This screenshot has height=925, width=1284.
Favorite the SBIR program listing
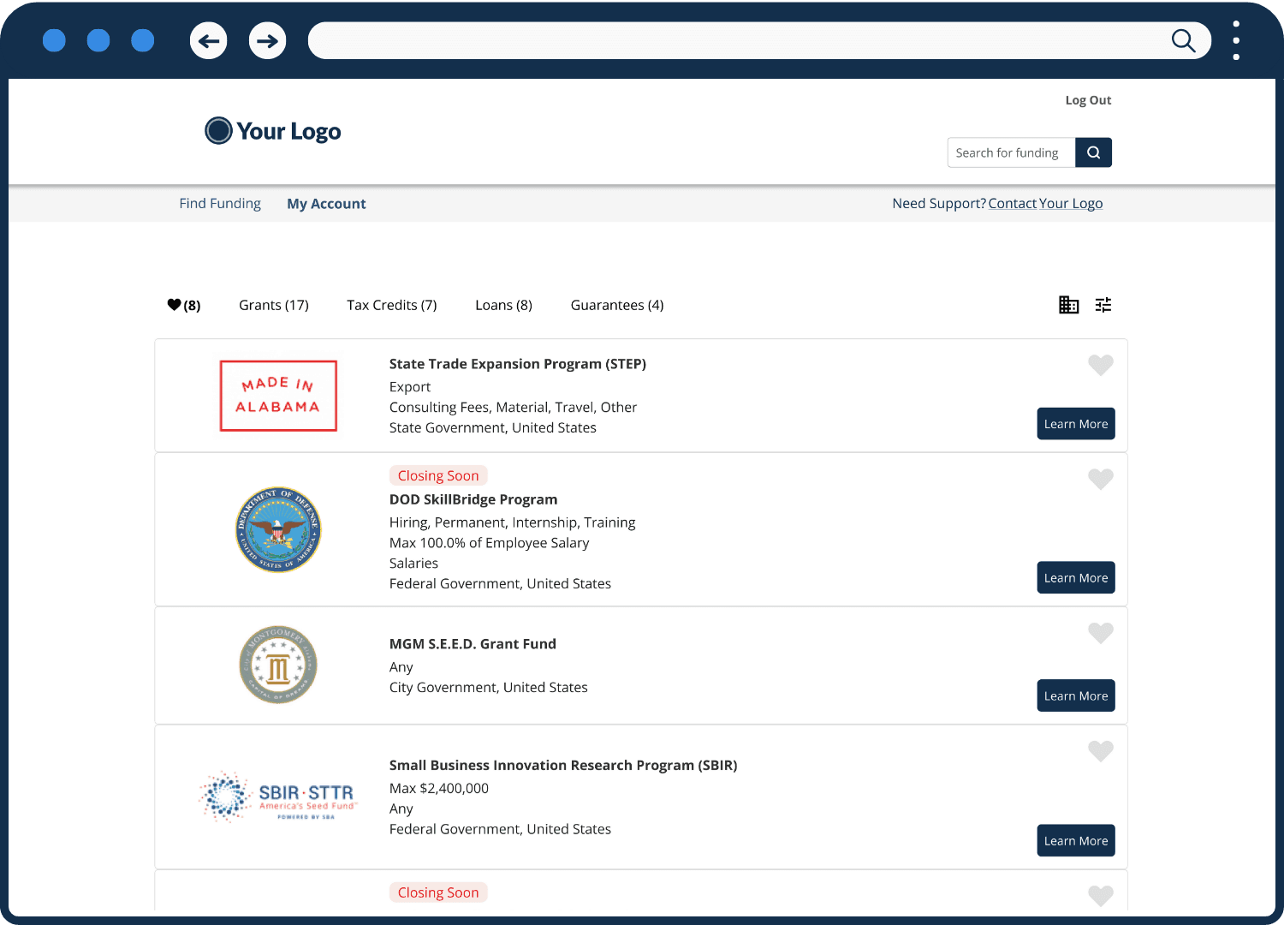click(1101, 751)
